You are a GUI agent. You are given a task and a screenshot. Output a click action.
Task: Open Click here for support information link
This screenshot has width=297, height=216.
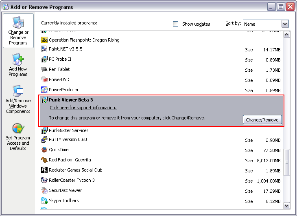click(x=83, y=108)
